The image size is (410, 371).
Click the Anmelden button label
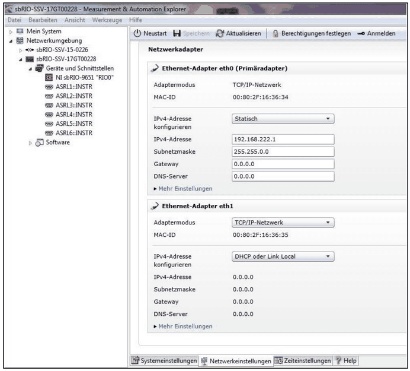381,33
